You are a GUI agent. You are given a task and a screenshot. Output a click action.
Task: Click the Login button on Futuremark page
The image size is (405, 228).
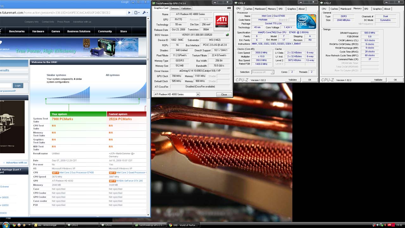pos(18,85)
